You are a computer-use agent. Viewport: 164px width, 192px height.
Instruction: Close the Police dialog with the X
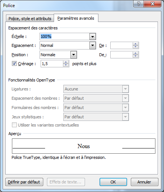[152, 4]
